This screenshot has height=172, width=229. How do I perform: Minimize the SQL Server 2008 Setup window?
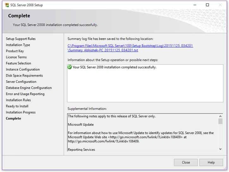coord(195,5)
